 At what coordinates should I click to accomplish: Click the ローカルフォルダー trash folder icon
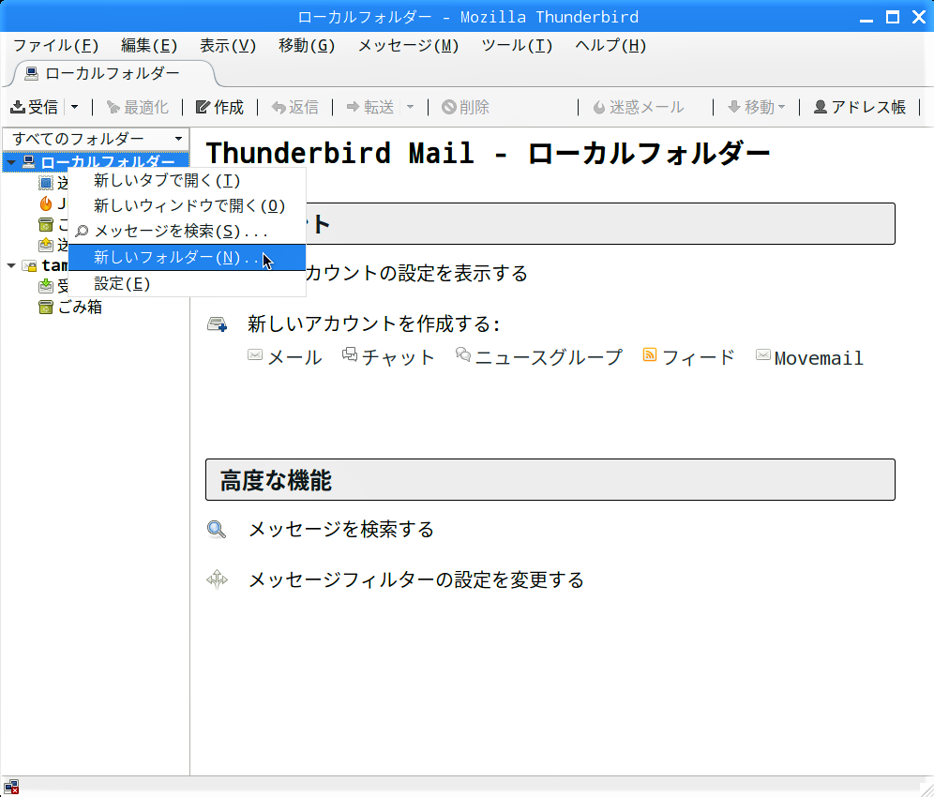pos(46,224)
